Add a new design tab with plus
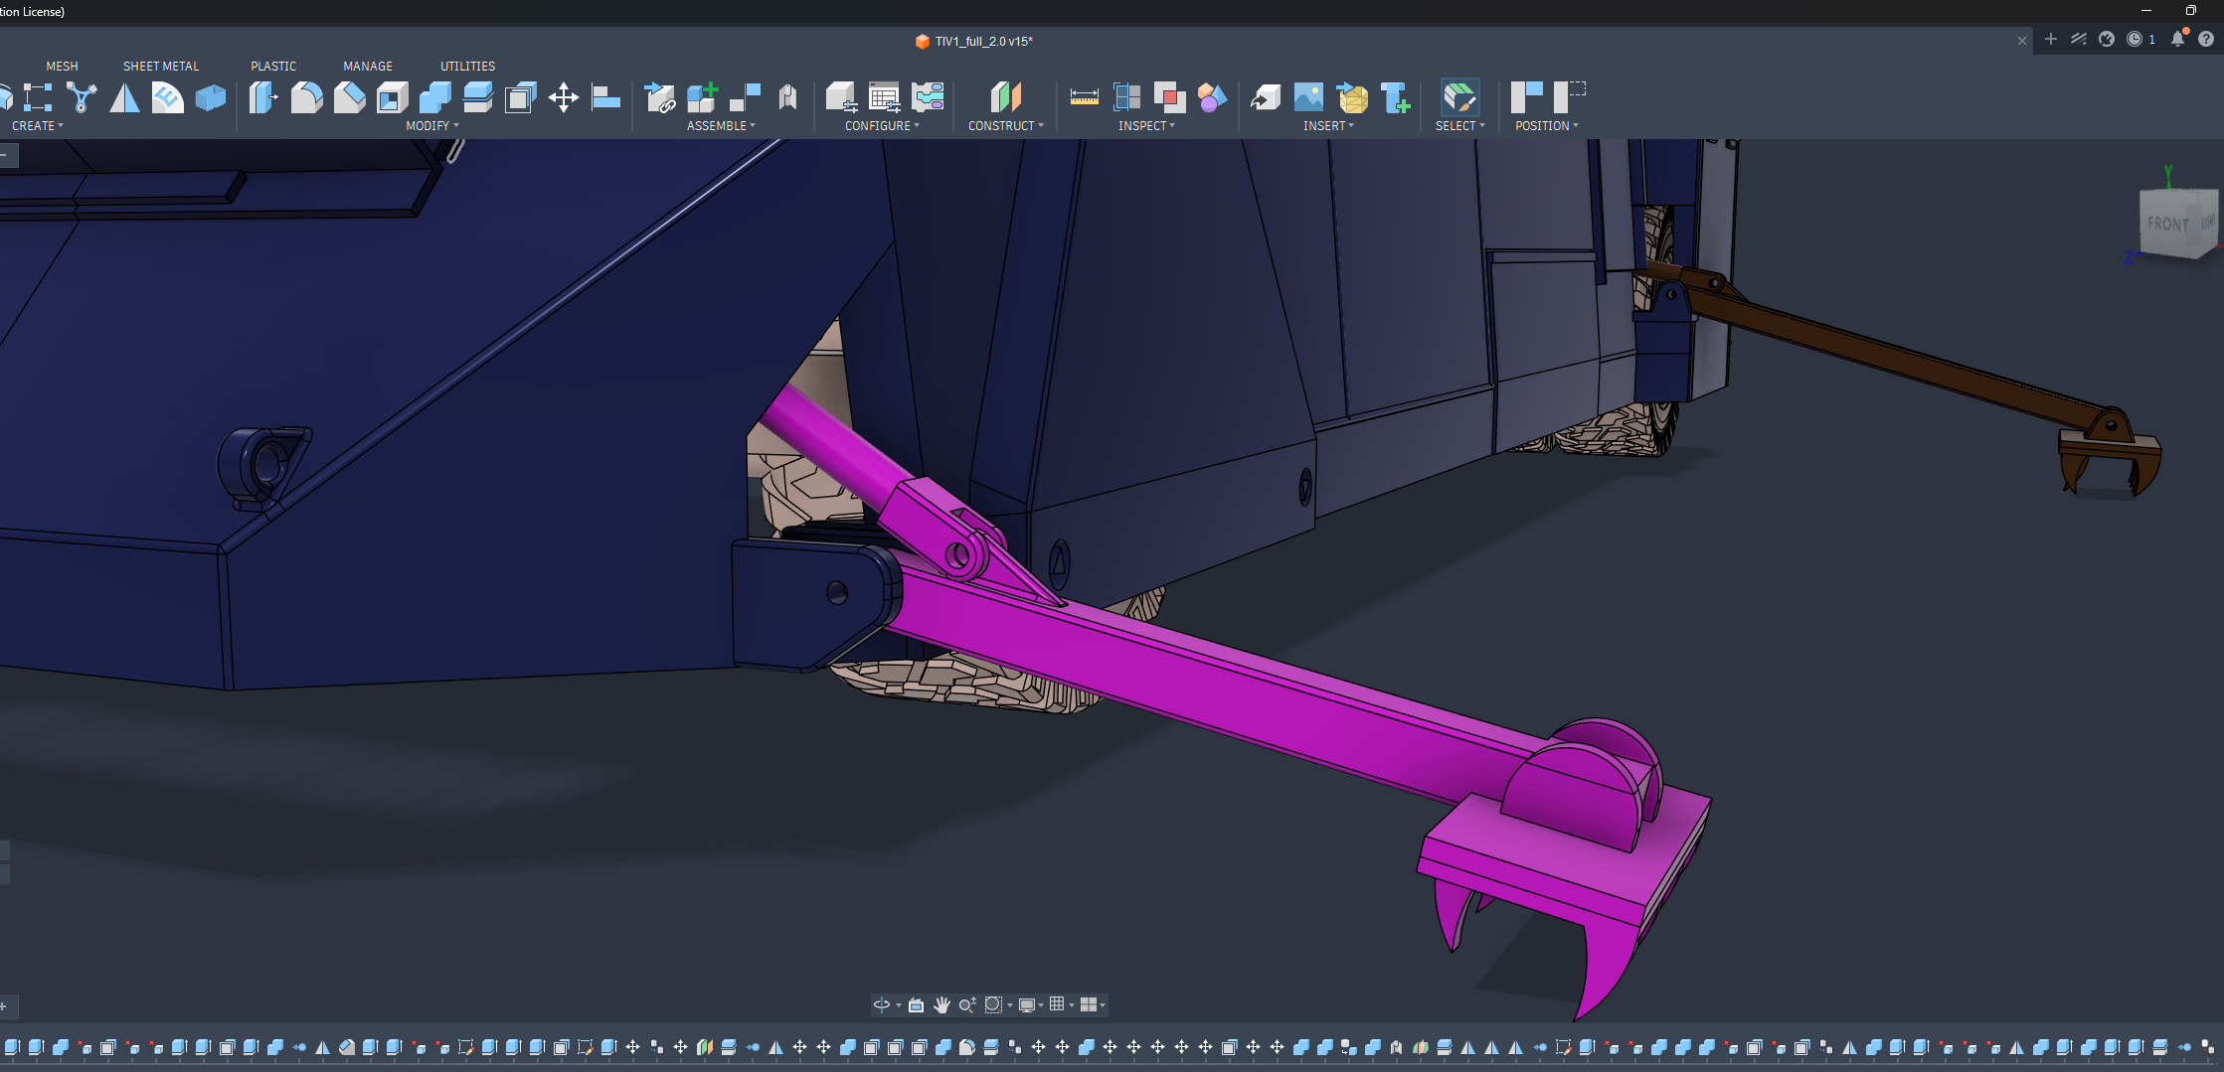Screen dimensions: 2224x1072 pyautogui.click(x=2051, y=40)
